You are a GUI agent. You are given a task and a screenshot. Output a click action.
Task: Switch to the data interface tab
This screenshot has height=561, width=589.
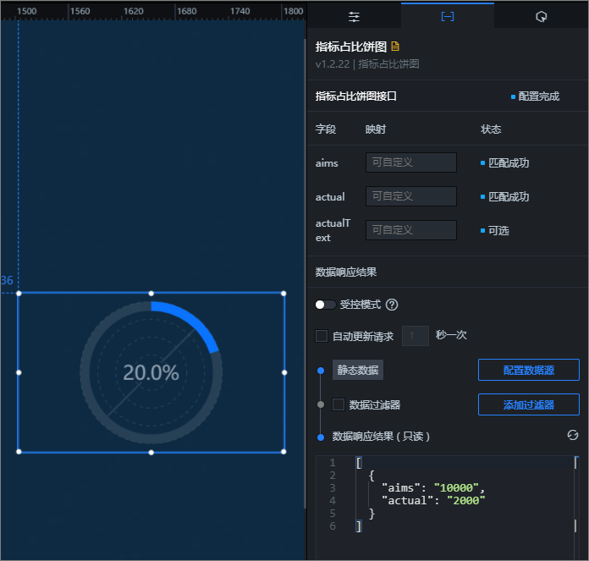(448, 17)
